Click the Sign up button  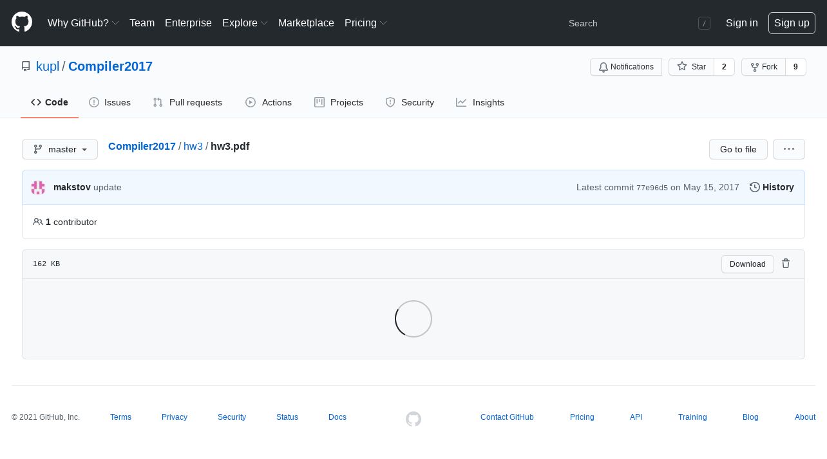pos(792,23)
